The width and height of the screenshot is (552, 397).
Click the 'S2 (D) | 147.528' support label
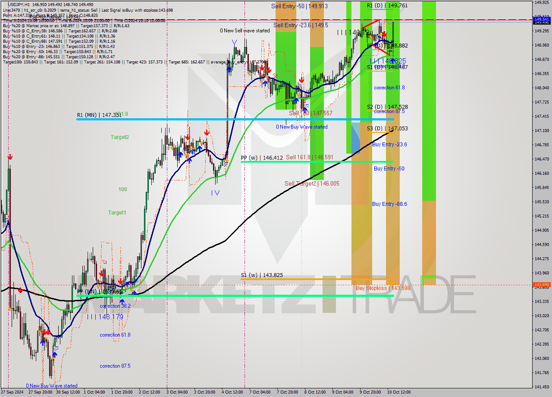pos(387,107)
